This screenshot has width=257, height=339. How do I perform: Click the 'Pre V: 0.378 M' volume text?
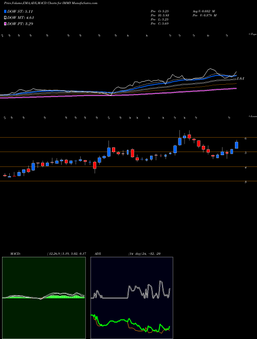tap(204, 15)
